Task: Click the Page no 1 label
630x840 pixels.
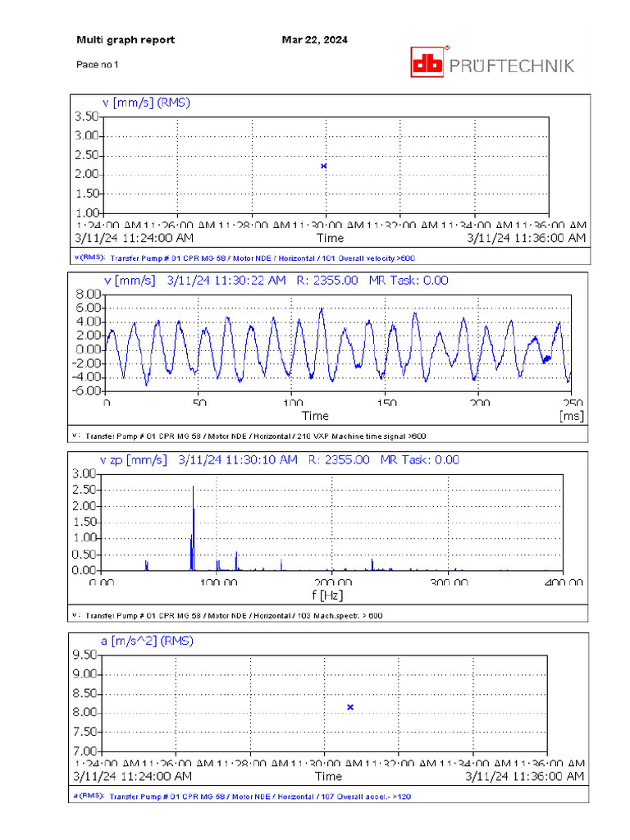Action: [97, 65]
